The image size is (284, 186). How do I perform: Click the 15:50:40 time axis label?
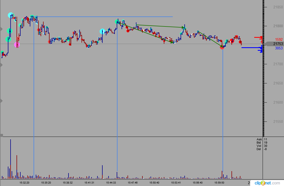[x=154, y=183]
